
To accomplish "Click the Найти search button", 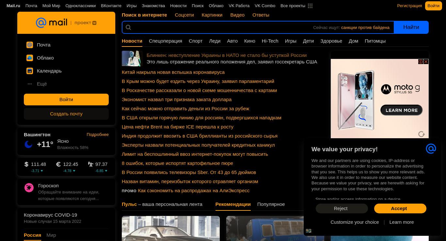I will 411,27.
